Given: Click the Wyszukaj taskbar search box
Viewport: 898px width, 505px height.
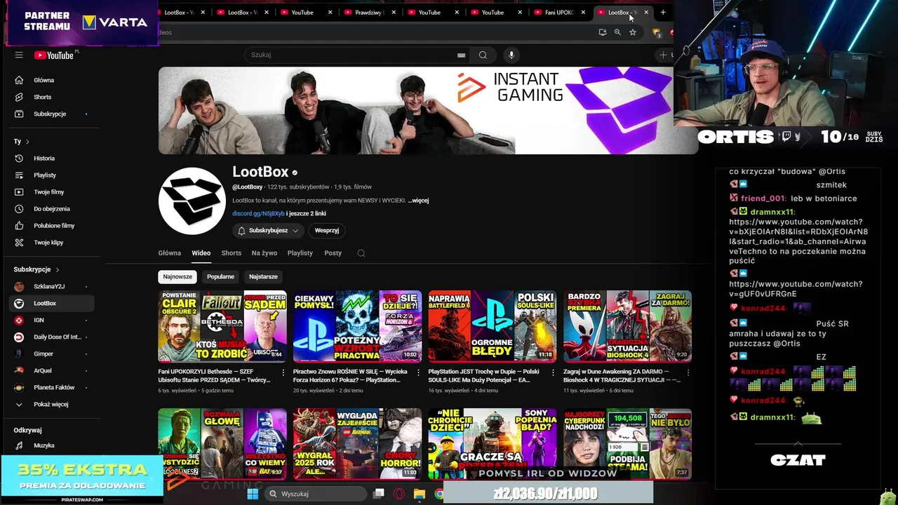Looking at the screenshot, I should click(x=316, y=494).
